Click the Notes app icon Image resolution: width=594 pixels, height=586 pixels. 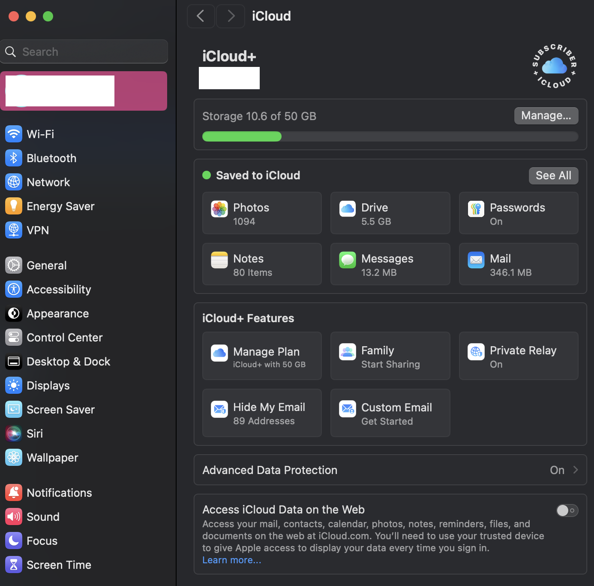[219, 260]
